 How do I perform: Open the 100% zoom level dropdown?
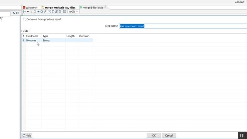(x=73, y=12)
